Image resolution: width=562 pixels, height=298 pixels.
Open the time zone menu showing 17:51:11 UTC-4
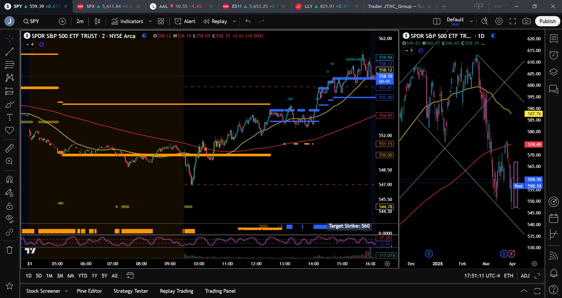[482, 276]
